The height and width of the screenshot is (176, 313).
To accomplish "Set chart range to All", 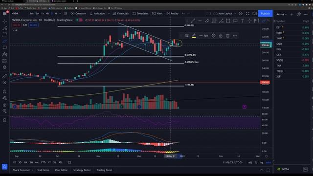I will (60, 162).
